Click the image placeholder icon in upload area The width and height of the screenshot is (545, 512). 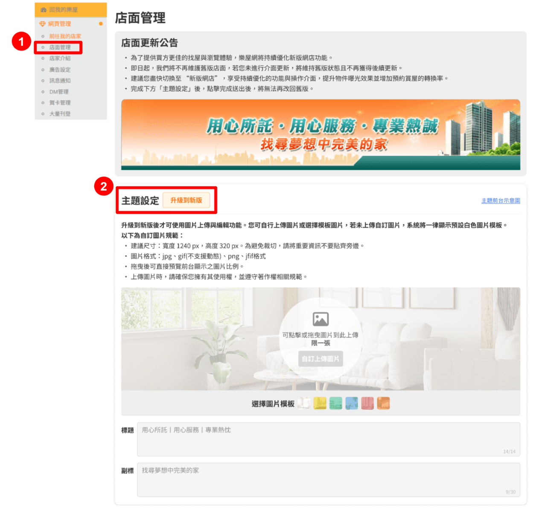pos(321,319)
